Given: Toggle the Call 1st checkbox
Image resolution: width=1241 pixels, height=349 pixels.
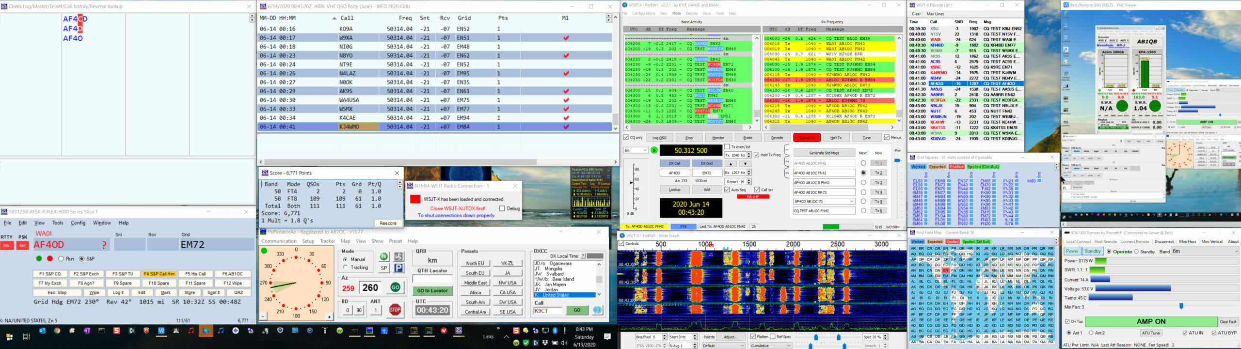Looking at the screenshot, I should pos(757,190).
